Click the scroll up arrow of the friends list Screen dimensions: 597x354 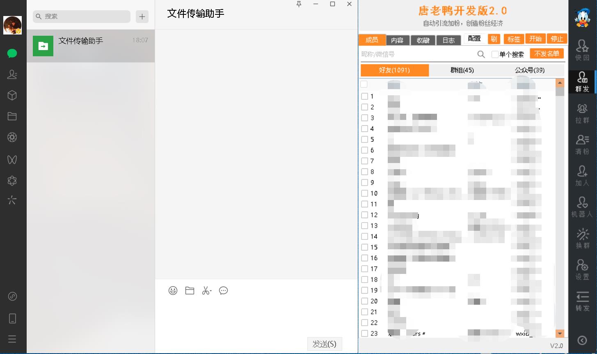(560, 83)
